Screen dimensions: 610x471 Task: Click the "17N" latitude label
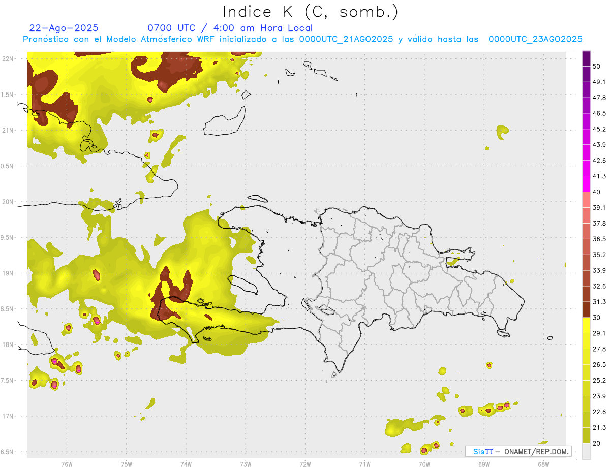coord(7,416)
